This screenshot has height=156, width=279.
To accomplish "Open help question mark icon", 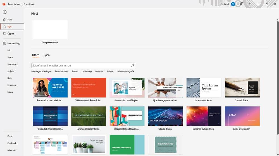I will click(x=250, y=4).
